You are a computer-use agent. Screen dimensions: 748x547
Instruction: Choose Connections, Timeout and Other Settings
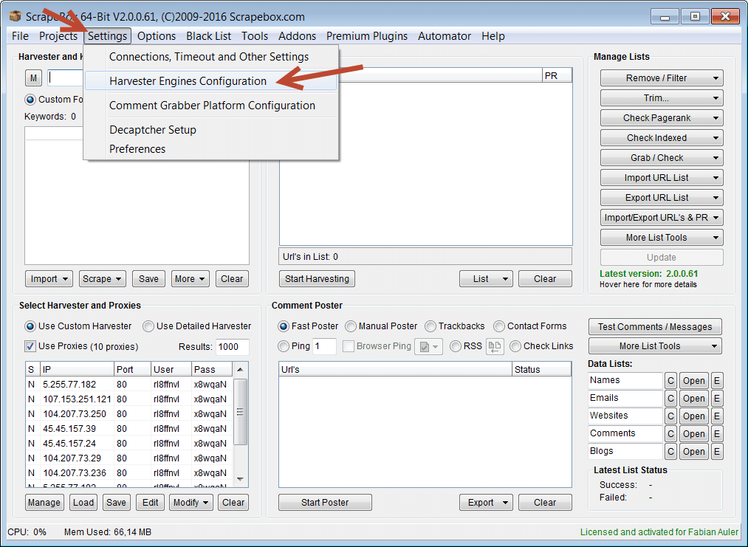[211, 57]
